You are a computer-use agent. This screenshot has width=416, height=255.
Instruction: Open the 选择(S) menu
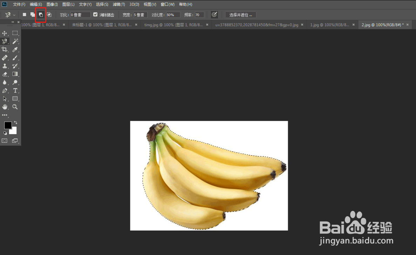(x=102, y=5)
